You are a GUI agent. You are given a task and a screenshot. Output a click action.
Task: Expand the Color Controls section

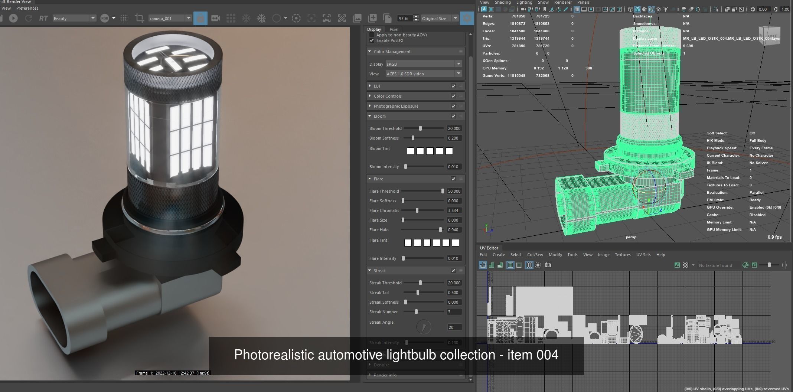pos(370,96)
